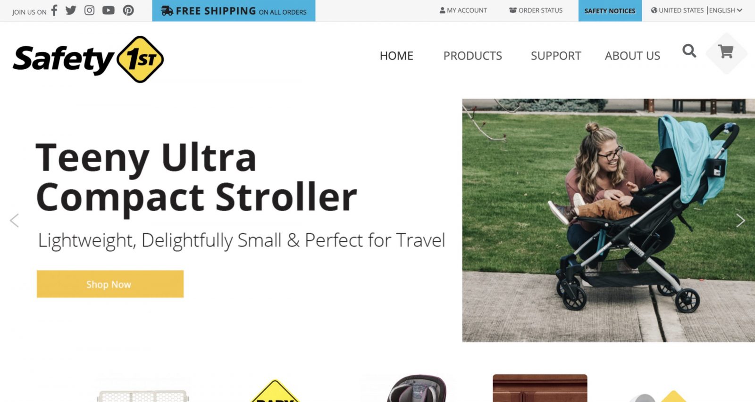This screenshot has width=755, height=402.
Task: Expand United States English language selector
Action: (x=696, y=10)
